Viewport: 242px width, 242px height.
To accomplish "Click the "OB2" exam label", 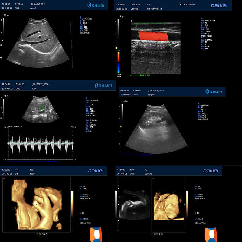I will pyautogui.click(x=18, y=89).
